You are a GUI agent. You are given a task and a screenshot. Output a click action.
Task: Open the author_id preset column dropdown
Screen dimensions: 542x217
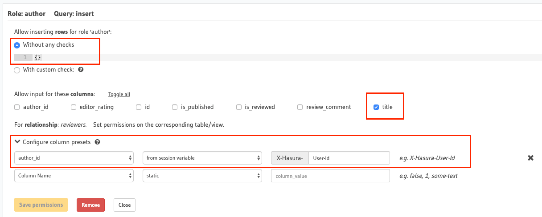click(x=74, y=158)
